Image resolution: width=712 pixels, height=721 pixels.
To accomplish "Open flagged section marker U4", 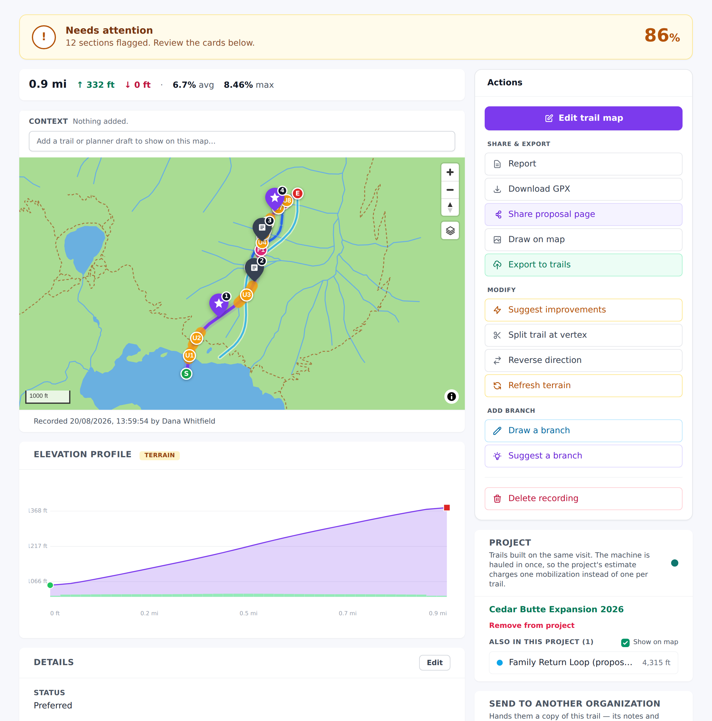I will tap(262, 243).
